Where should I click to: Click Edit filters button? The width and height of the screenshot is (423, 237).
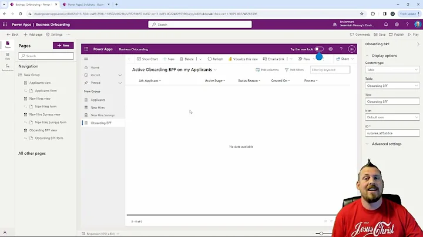click(294, 70)
